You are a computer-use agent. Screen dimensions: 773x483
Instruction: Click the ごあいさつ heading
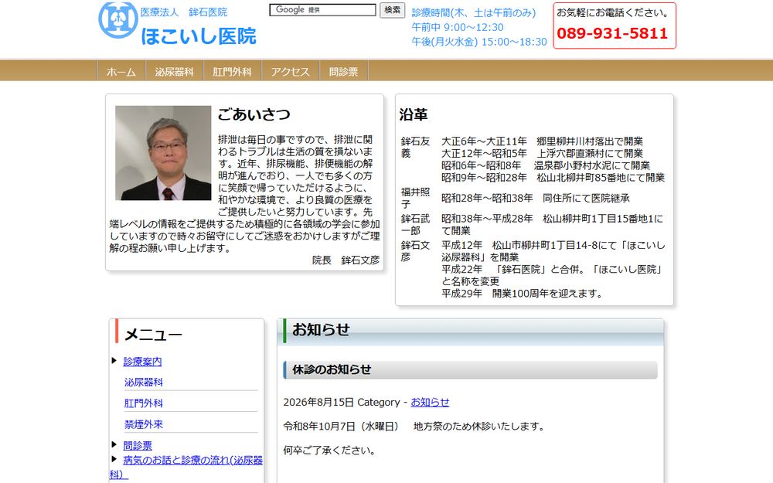254,114
